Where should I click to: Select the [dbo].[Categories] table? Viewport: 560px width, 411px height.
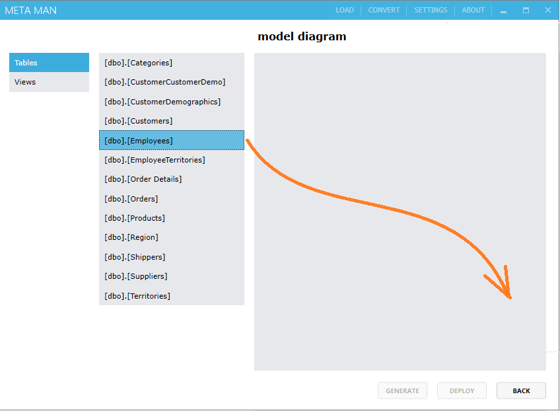[172, 63]
